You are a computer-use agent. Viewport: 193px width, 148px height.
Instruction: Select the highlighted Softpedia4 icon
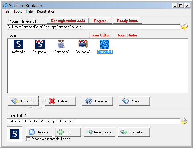click(x=105, y=44)
